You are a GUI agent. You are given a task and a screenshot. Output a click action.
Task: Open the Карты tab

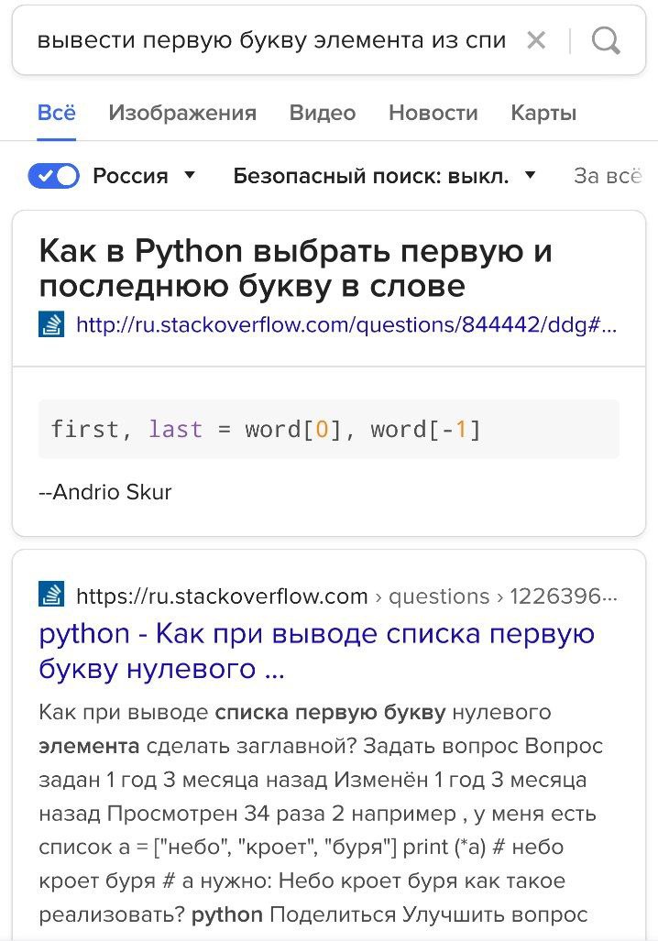click(x=544, y=113)
